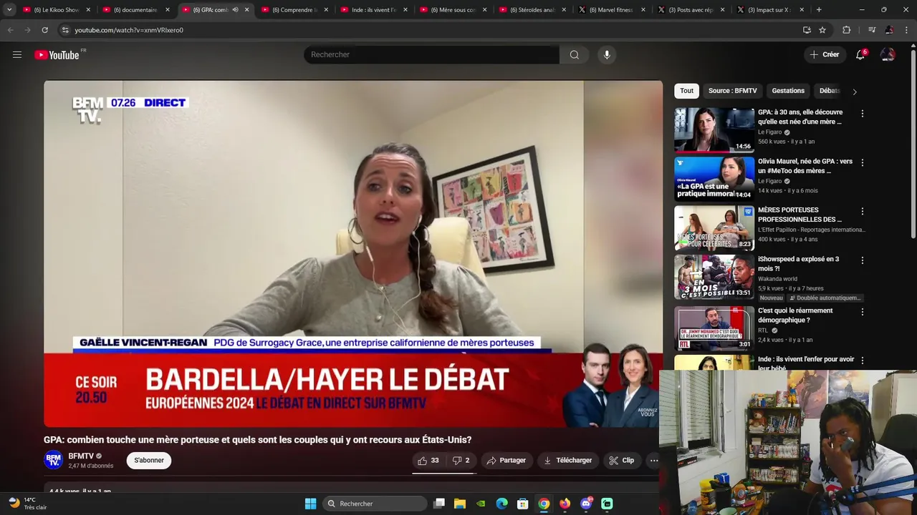Image resolution: width=917 pixels, height=515 pixels.
Task: Open options for 'MÈRES PORTEUSES PROFESSIONNELLES' video
Action: coord(863,211)
